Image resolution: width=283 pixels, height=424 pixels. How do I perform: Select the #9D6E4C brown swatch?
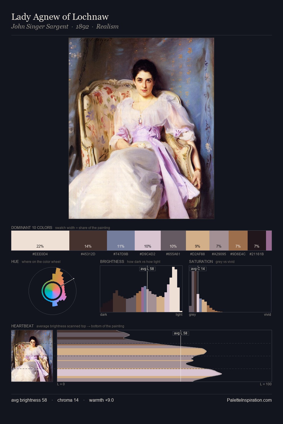coord(238,241)
